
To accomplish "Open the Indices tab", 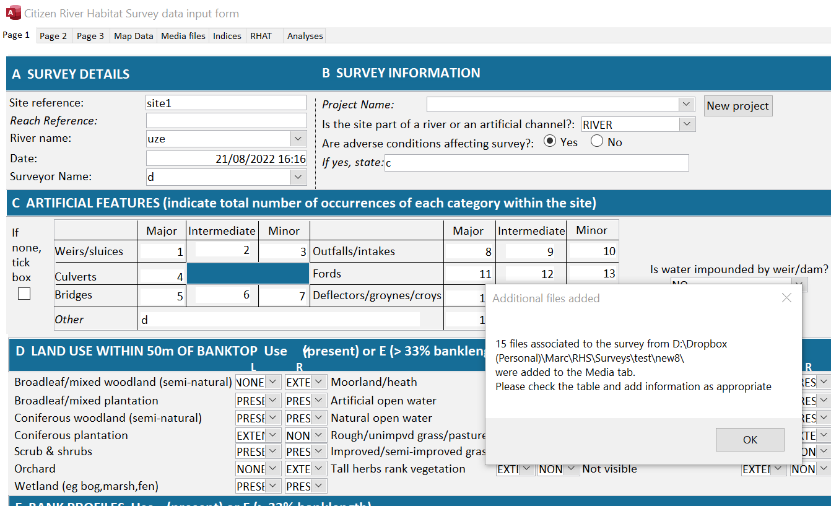I will tap(227, 36).
